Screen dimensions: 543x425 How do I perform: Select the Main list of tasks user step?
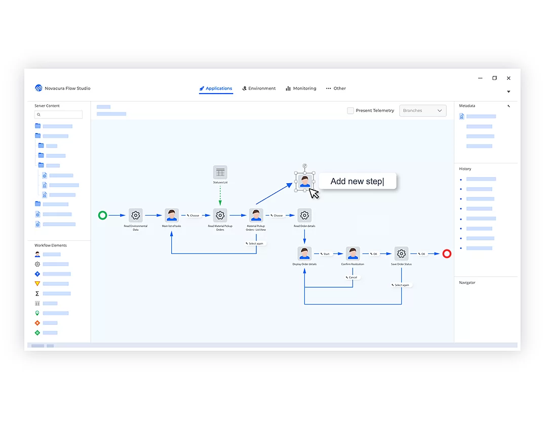[x=171, y=215]
